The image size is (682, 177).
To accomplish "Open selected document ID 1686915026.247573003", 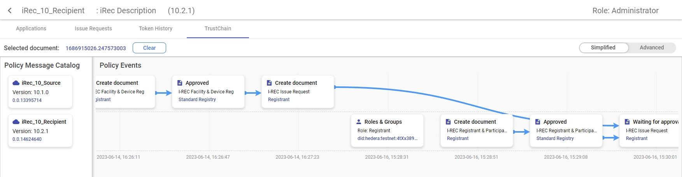I will pos(96,48).
